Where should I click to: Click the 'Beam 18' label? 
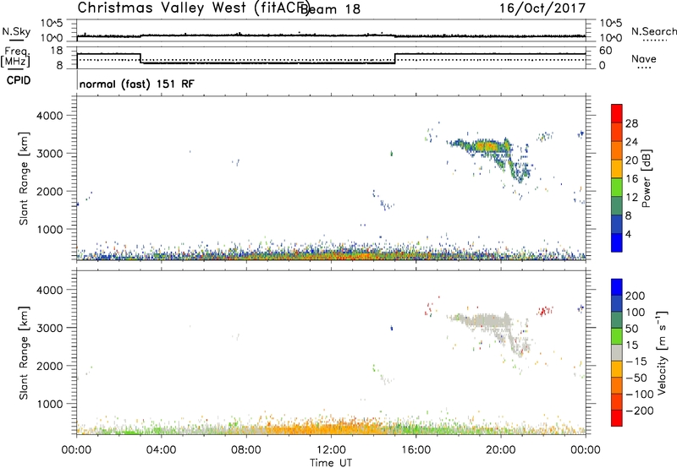331,9
